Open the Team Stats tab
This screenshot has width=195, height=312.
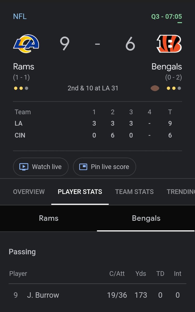[134, 192]
